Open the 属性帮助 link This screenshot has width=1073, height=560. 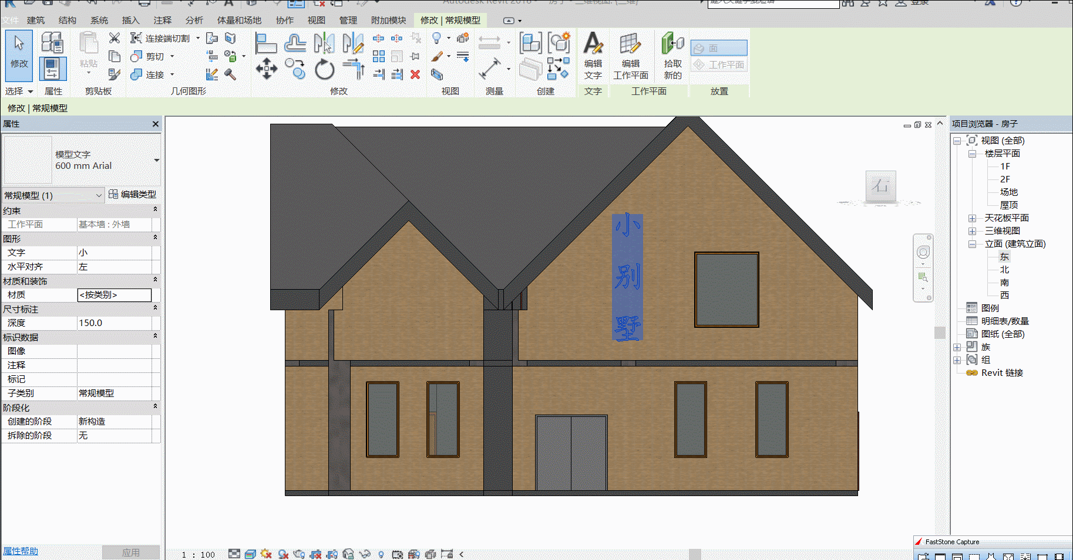pos(21,551)
